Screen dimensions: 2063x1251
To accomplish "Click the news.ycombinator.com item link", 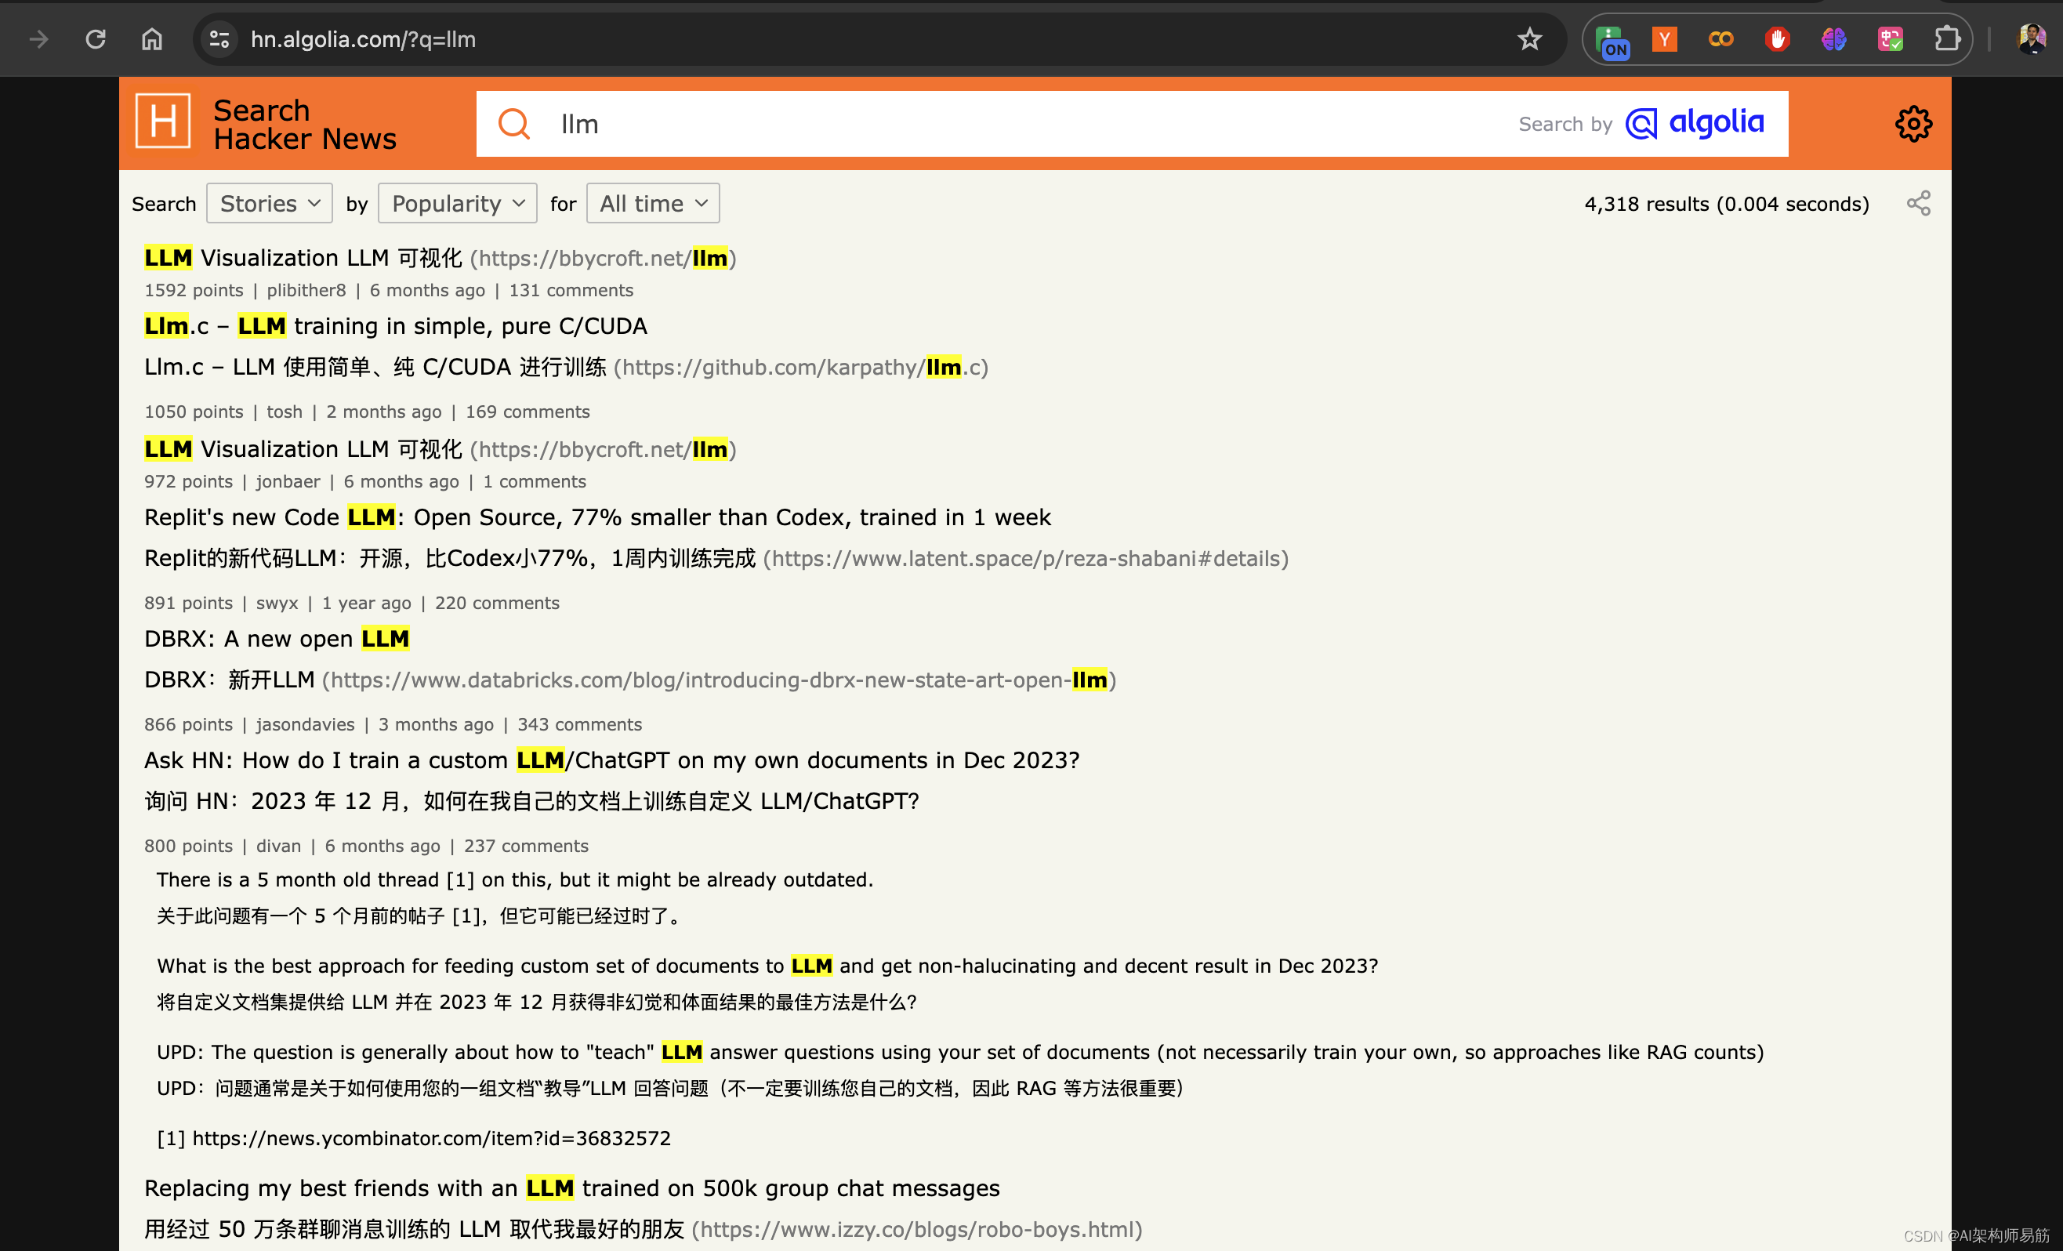I will pyautogui.click(x=430, y=1138).
